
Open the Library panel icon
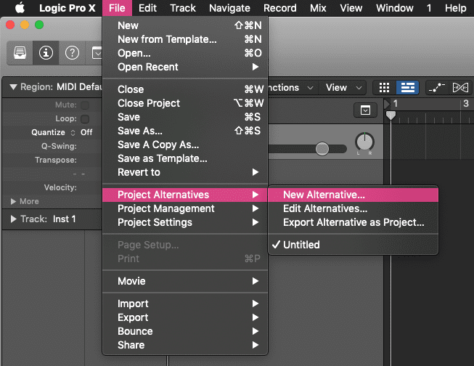point(19,53)
